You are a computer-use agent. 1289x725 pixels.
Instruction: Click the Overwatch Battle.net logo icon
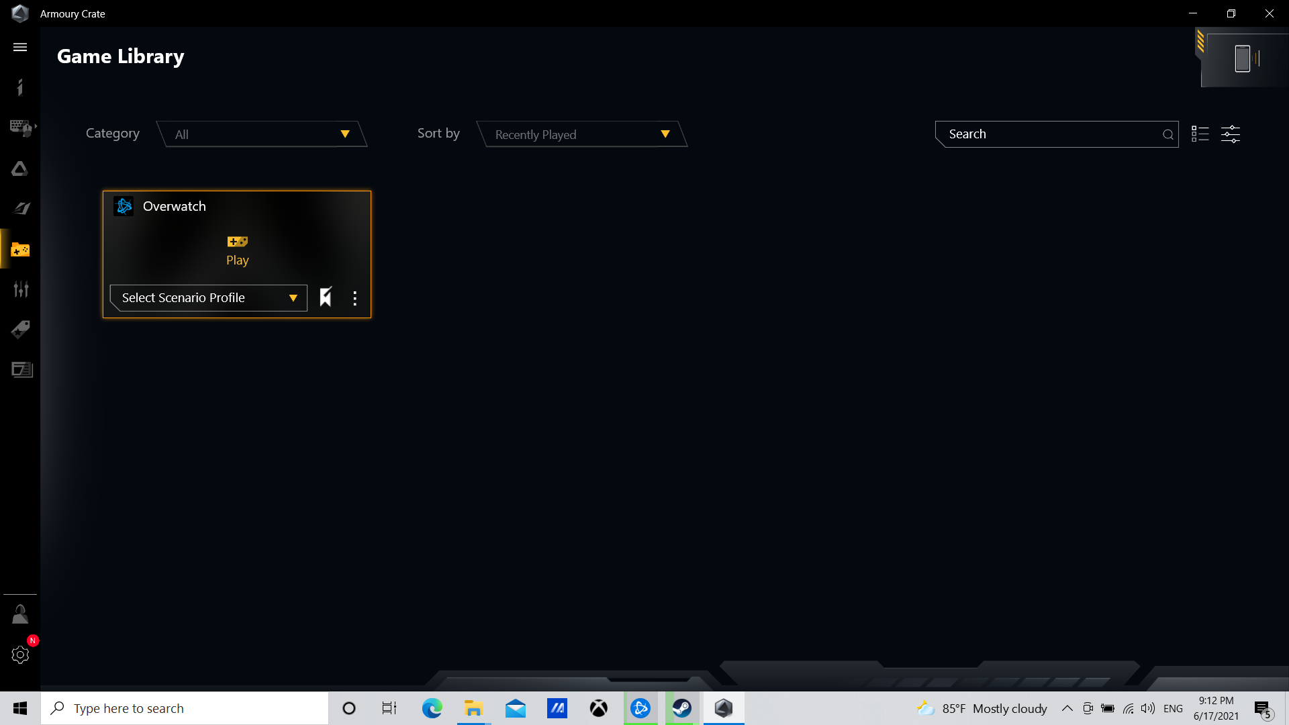click(x=124, y=206)
